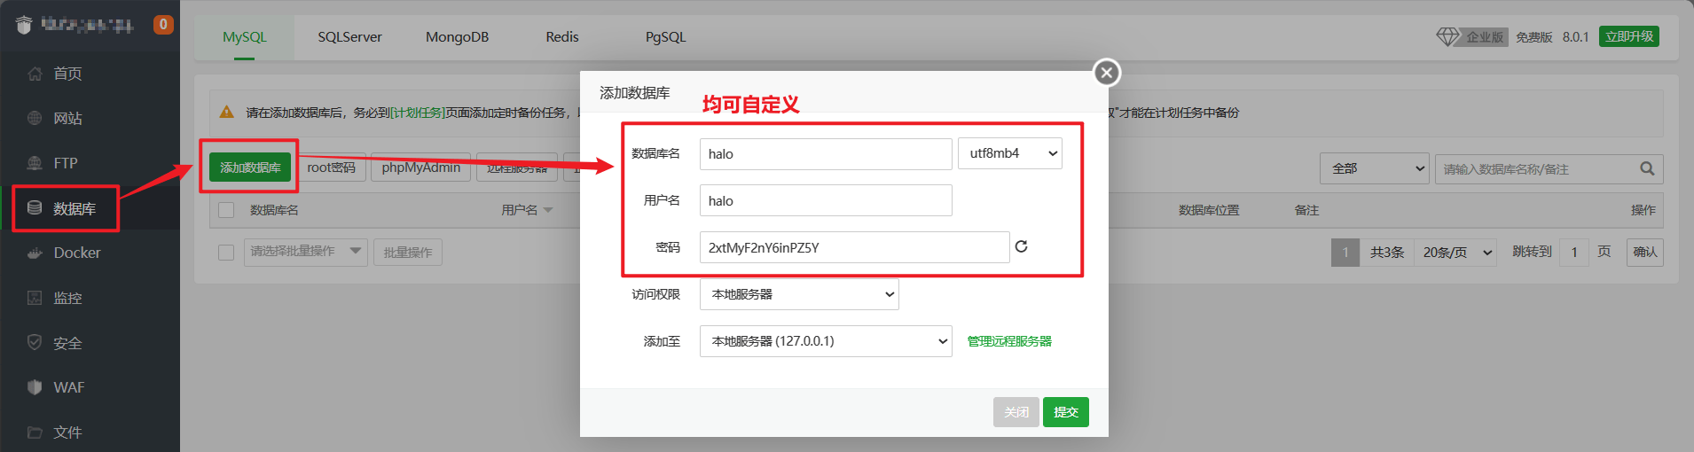1694x452 pixels.
Task: Click the green 提交 submit button
Action: [1065, 412]
